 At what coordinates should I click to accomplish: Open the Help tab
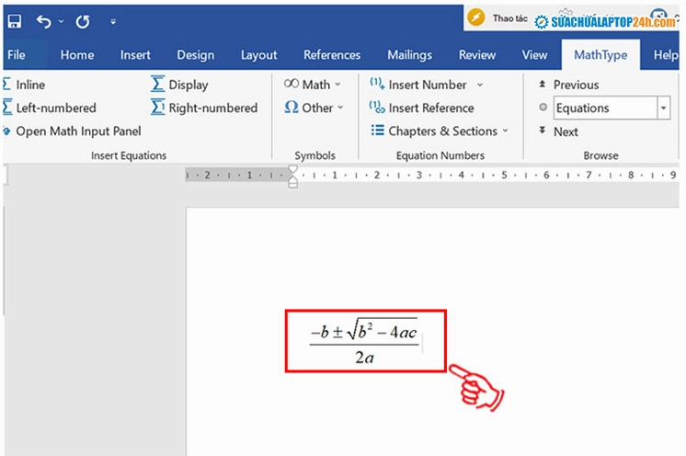click(x=665, y=55)
